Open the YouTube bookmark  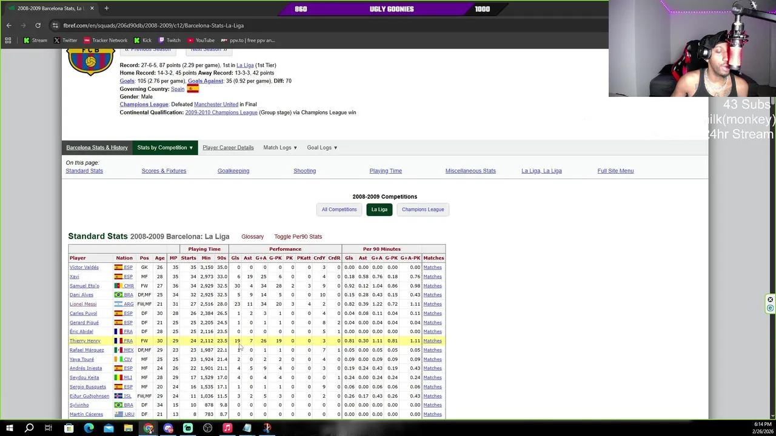201,41
